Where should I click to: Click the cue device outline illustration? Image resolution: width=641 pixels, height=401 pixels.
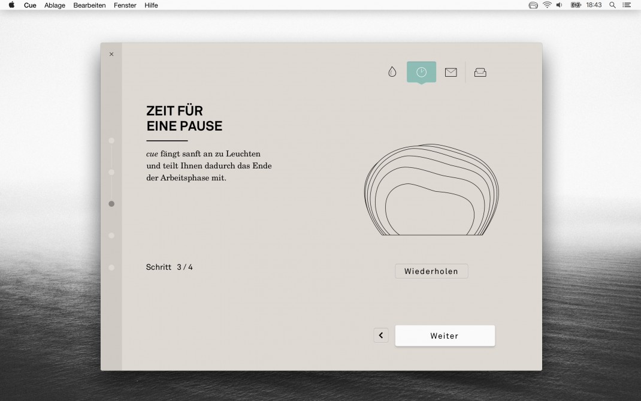pos(431,190)
